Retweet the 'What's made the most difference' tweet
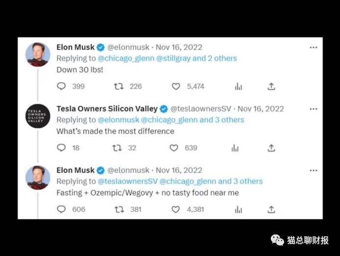 coord(117,148)
